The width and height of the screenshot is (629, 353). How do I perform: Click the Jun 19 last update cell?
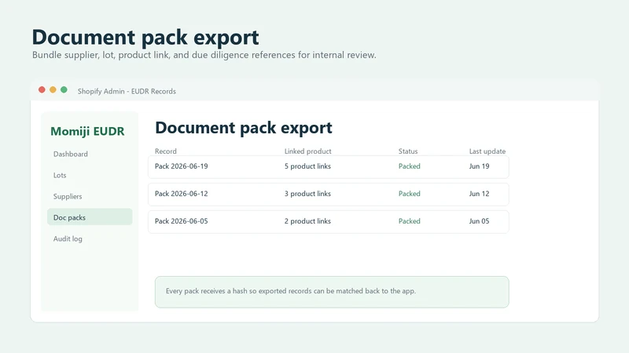click(x=479, y=166)
